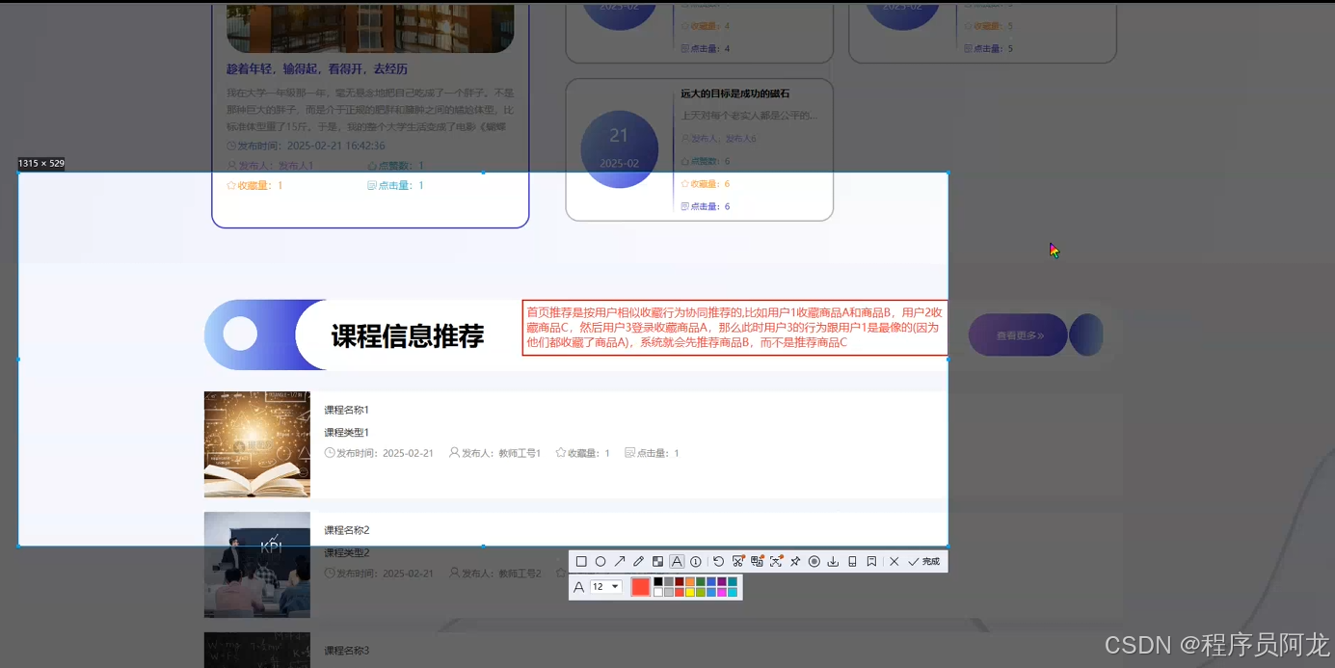Click 发布人：教师工号1 text
This screenshot has width=1335, height=668.
tap(494, 453)
